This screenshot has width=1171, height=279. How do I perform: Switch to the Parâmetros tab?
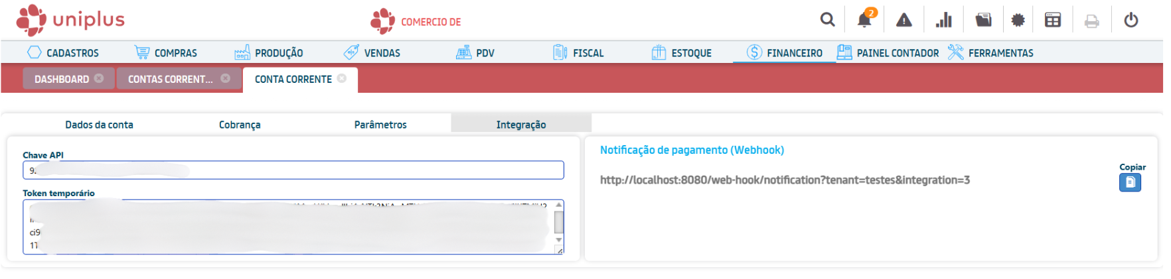pyautogui.click(x=380, y=125)
